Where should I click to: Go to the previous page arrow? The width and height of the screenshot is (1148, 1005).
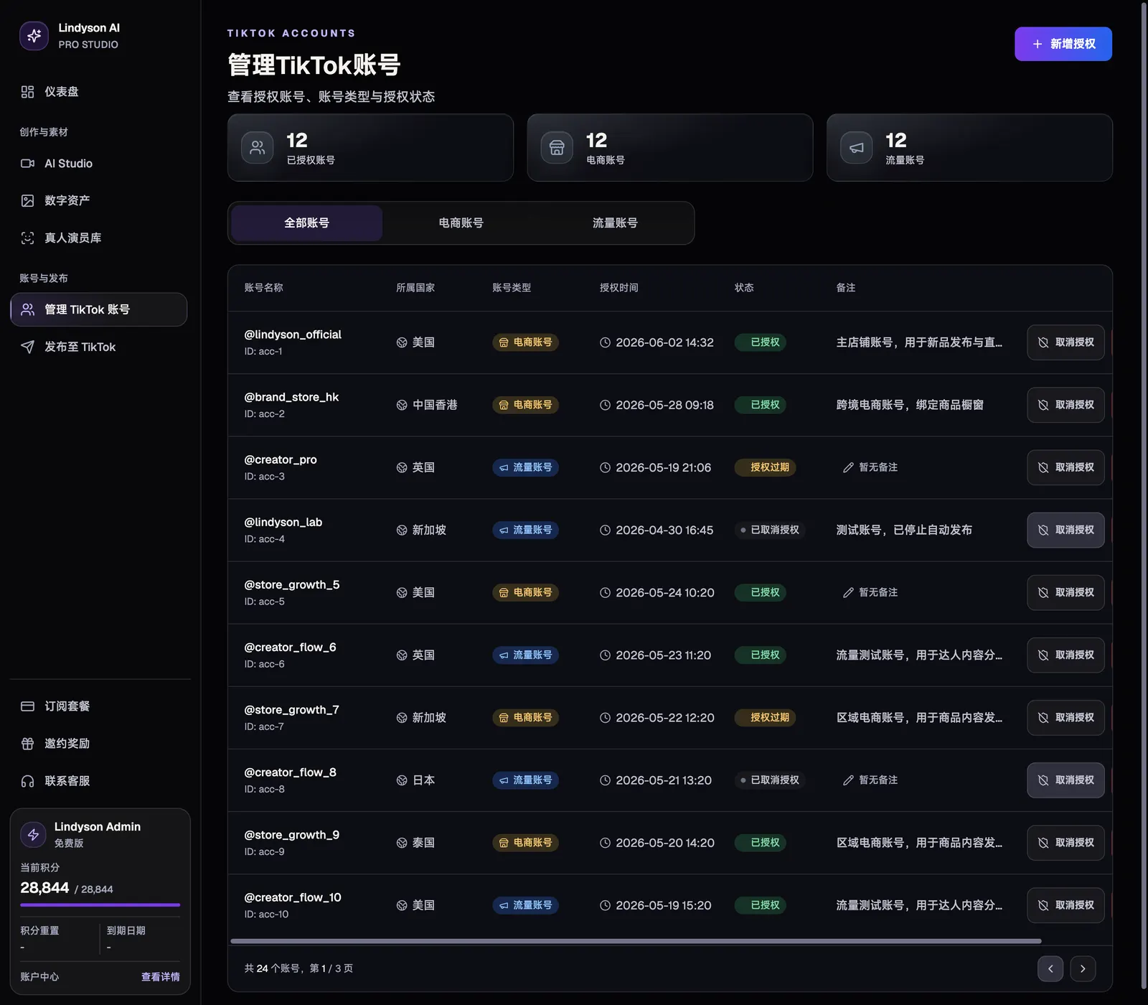tap(1050, 968)
